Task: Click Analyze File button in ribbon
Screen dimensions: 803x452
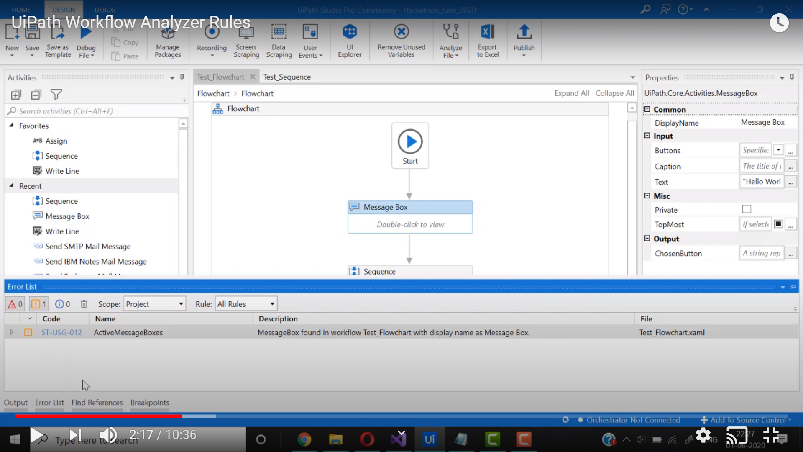Action: pyautogui.click(x=450, y=41)
